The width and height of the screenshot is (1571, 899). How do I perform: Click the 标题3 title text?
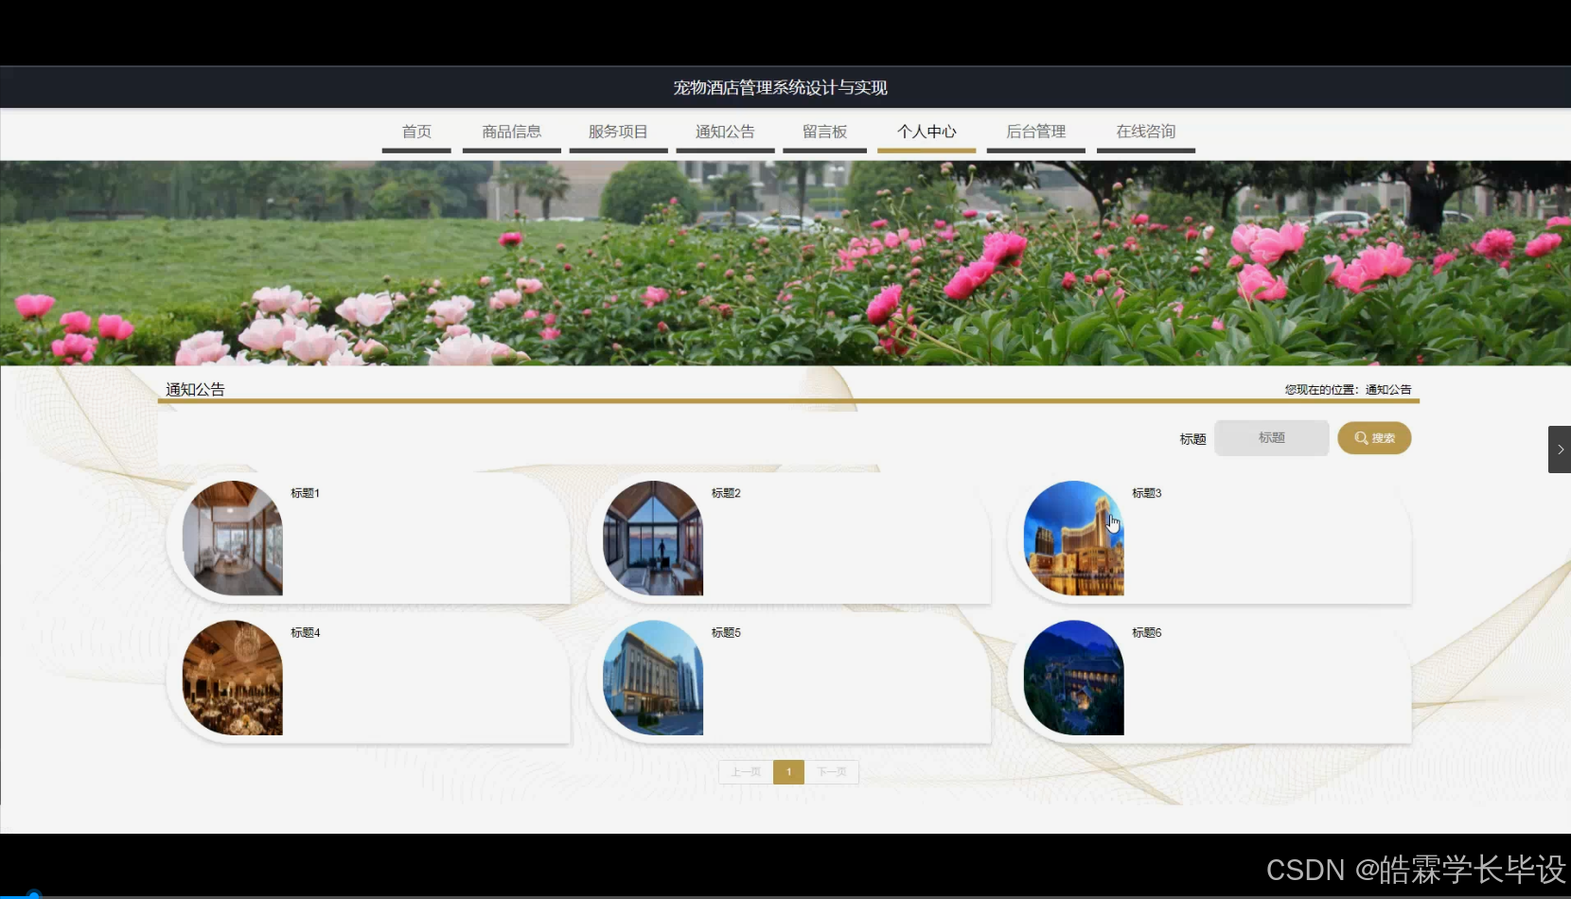pyautogui.click(x=1147, y=493)
